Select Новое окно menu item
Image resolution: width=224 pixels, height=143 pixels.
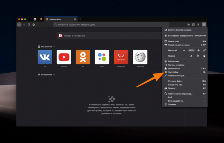coord(184,41)
